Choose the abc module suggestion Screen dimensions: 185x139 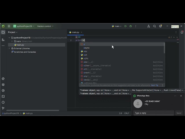click(122, 52)
